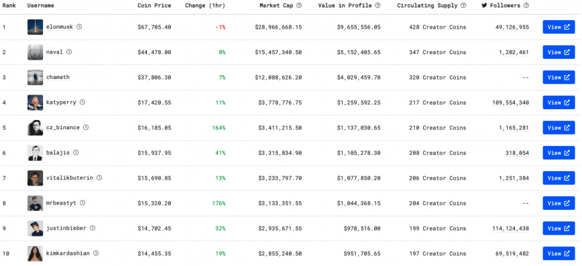
Task: Open the View button for elonmusk
Action: [x=559, y=27]
